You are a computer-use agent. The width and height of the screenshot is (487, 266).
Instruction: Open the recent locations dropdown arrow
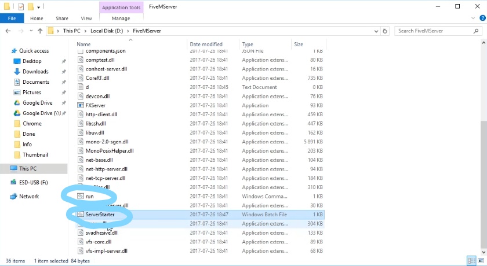tap(31, 31)
